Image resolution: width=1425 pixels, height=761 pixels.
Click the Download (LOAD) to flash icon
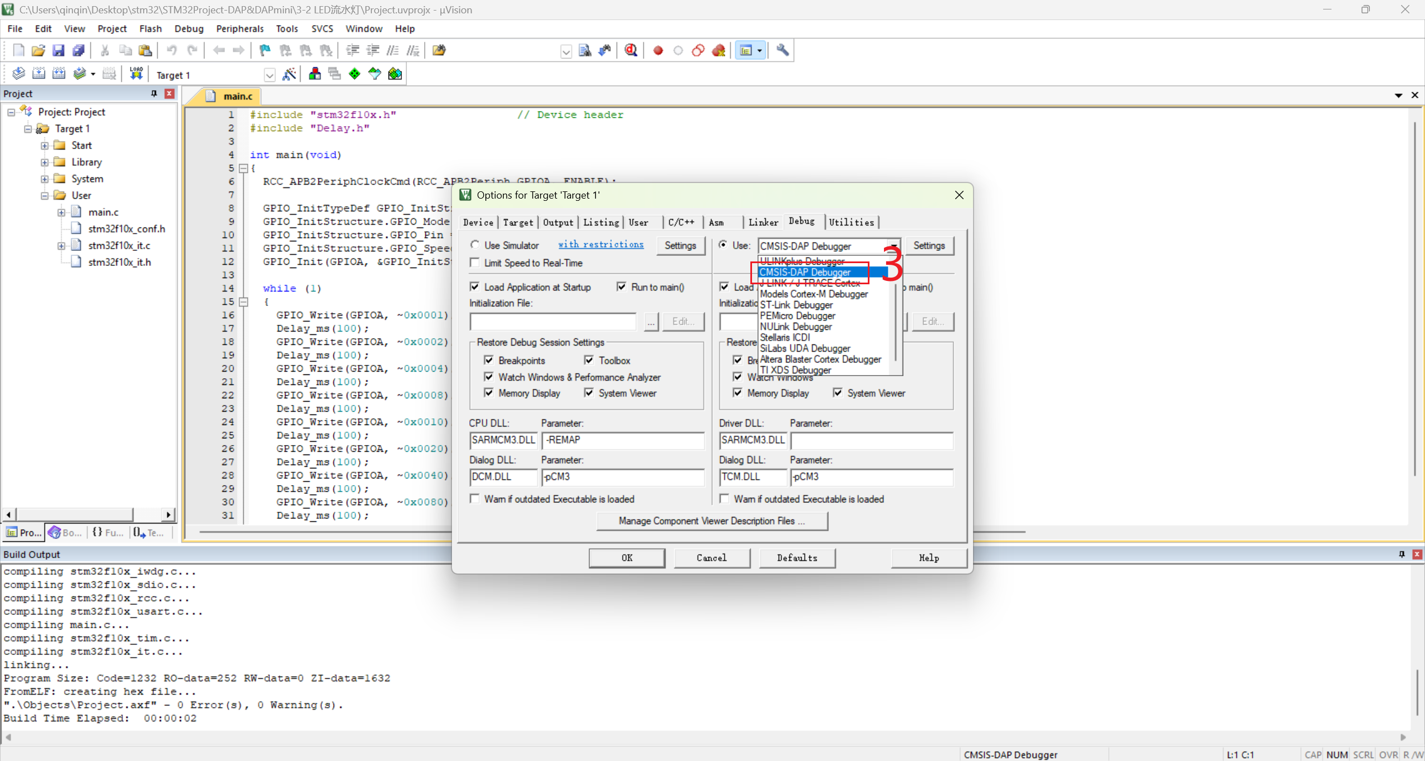pyautogui.click(x=136, y=73)
